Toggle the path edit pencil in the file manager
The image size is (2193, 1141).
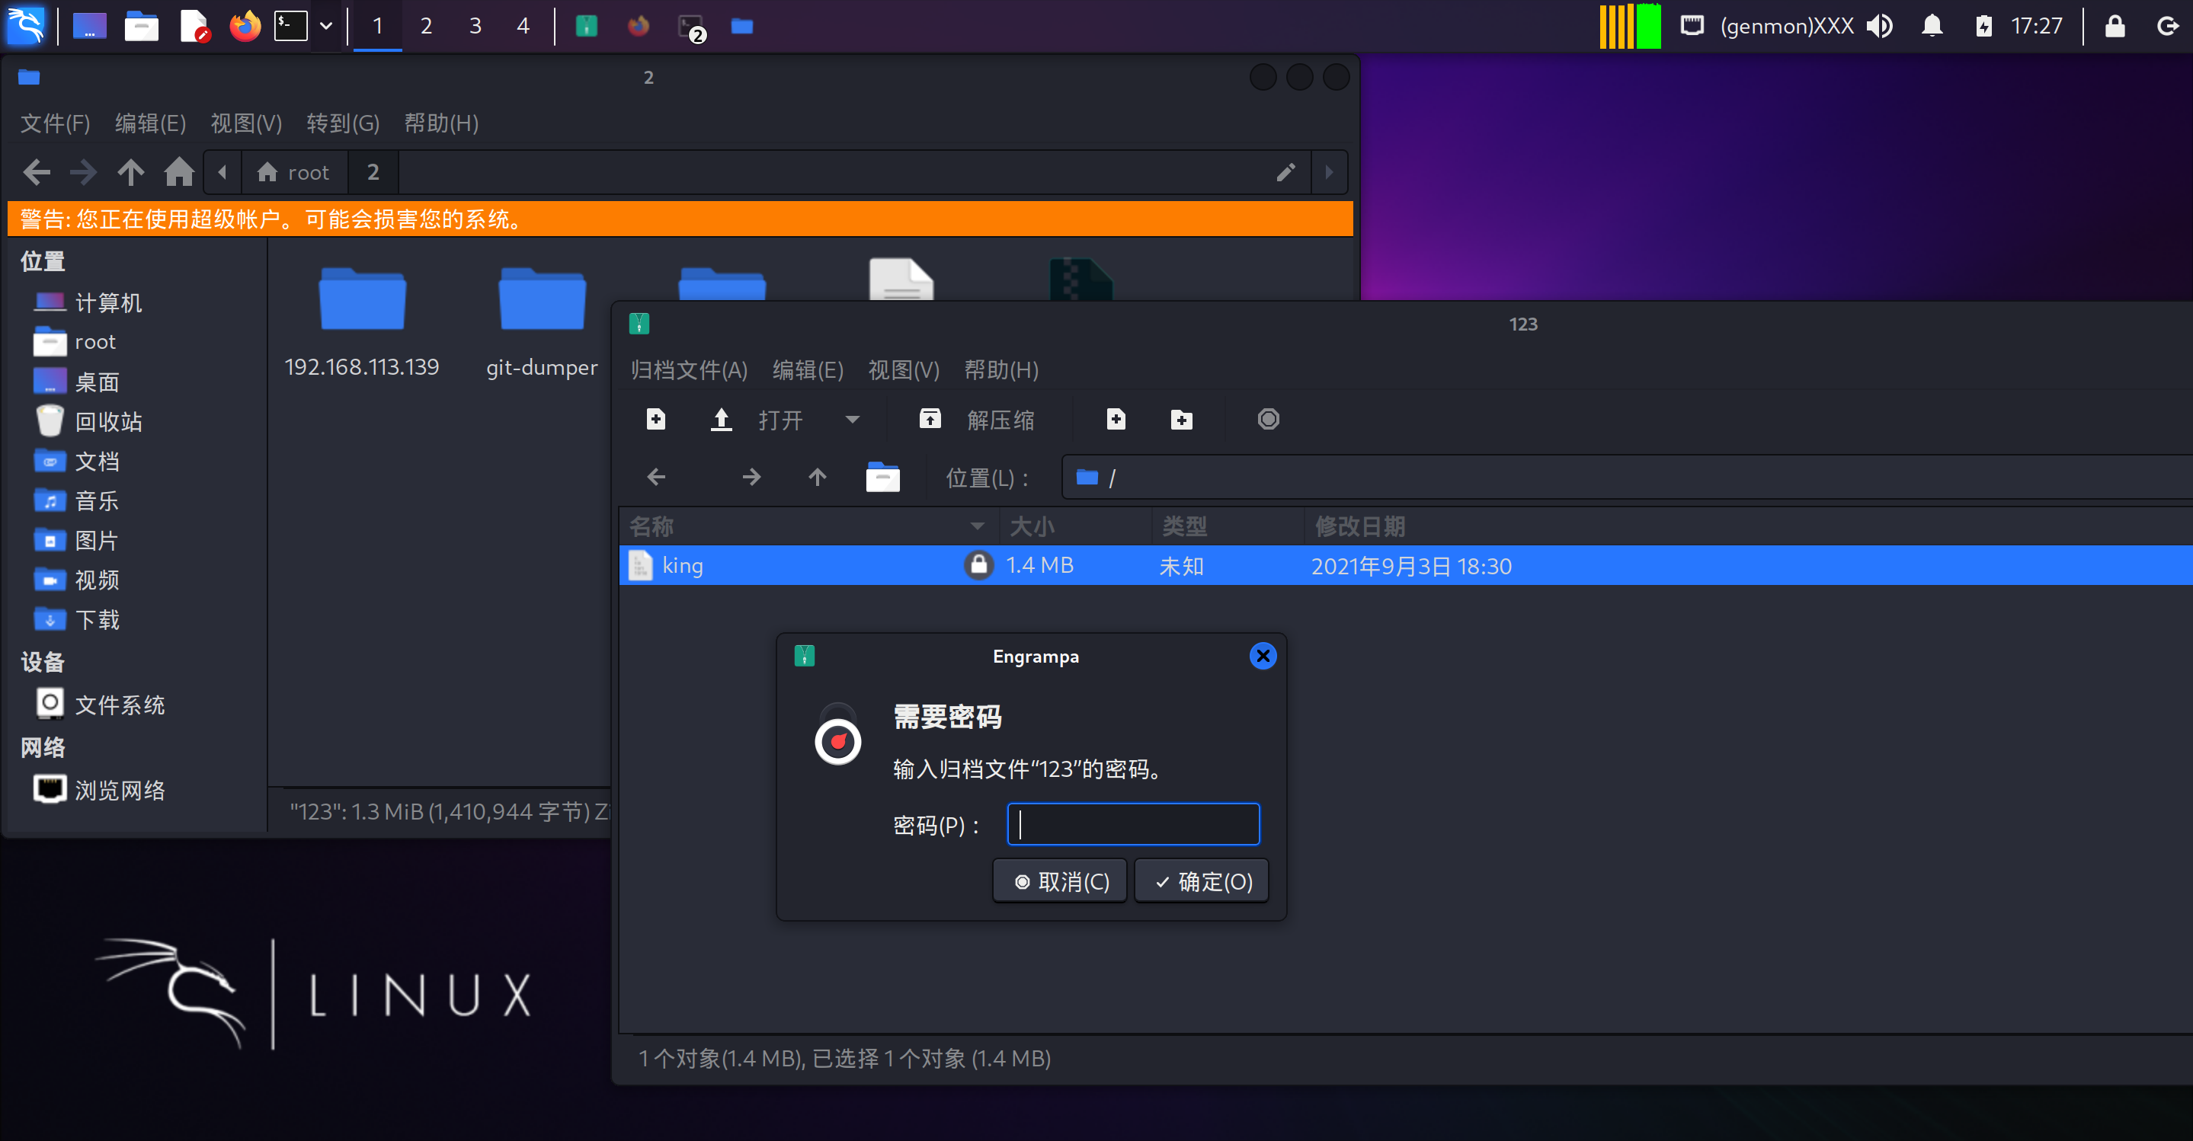[1285, 173]
